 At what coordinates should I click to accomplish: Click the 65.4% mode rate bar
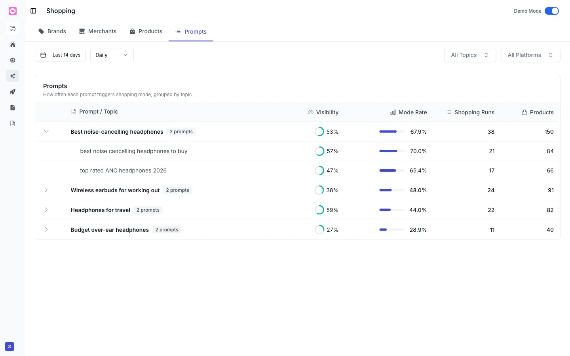(x=392, y=170)
